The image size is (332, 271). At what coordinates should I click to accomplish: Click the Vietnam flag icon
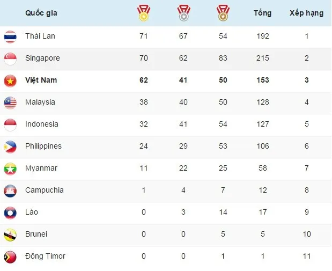tap(10, 81)
